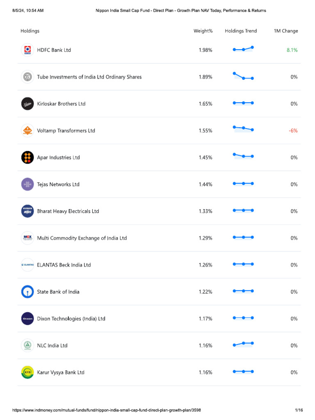The height and width of the screenshot is (420, 315).
Task: Click the Dixon Technologies logo icon
Action: [x=27, y=319]
